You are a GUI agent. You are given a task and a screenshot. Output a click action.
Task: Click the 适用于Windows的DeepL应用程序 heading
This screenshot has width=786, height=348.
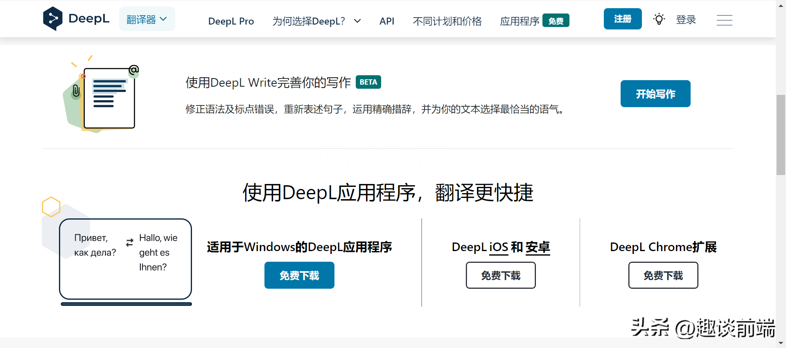[299, 247]
